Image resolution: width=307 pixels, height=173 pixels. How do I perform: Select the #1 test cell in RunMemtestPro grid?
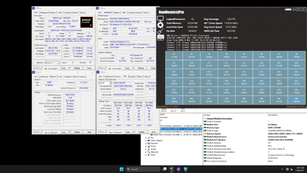pos(174,55)
